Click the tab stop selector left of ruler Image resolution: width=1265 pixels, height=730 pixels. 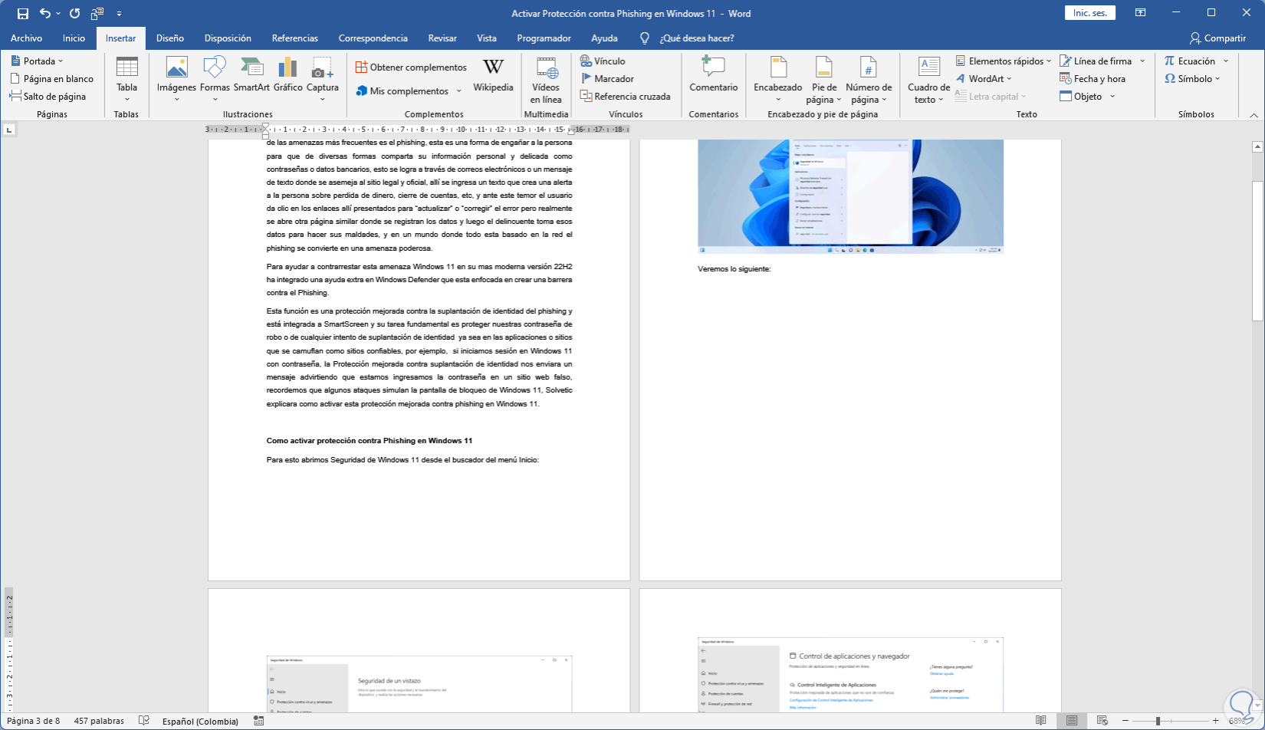click(x=9, y=130)
